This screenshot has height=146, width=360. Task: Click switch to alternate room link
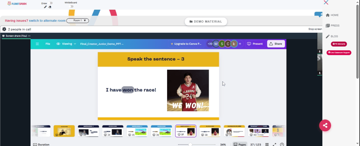pyautogui.click(x=47, y=20)
